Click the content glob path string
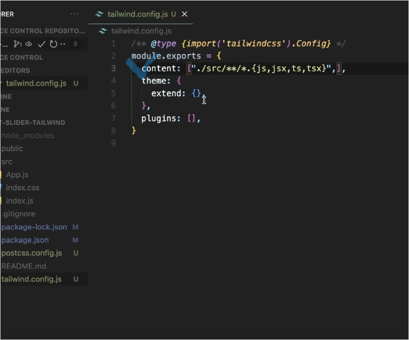 coord(261,68)
